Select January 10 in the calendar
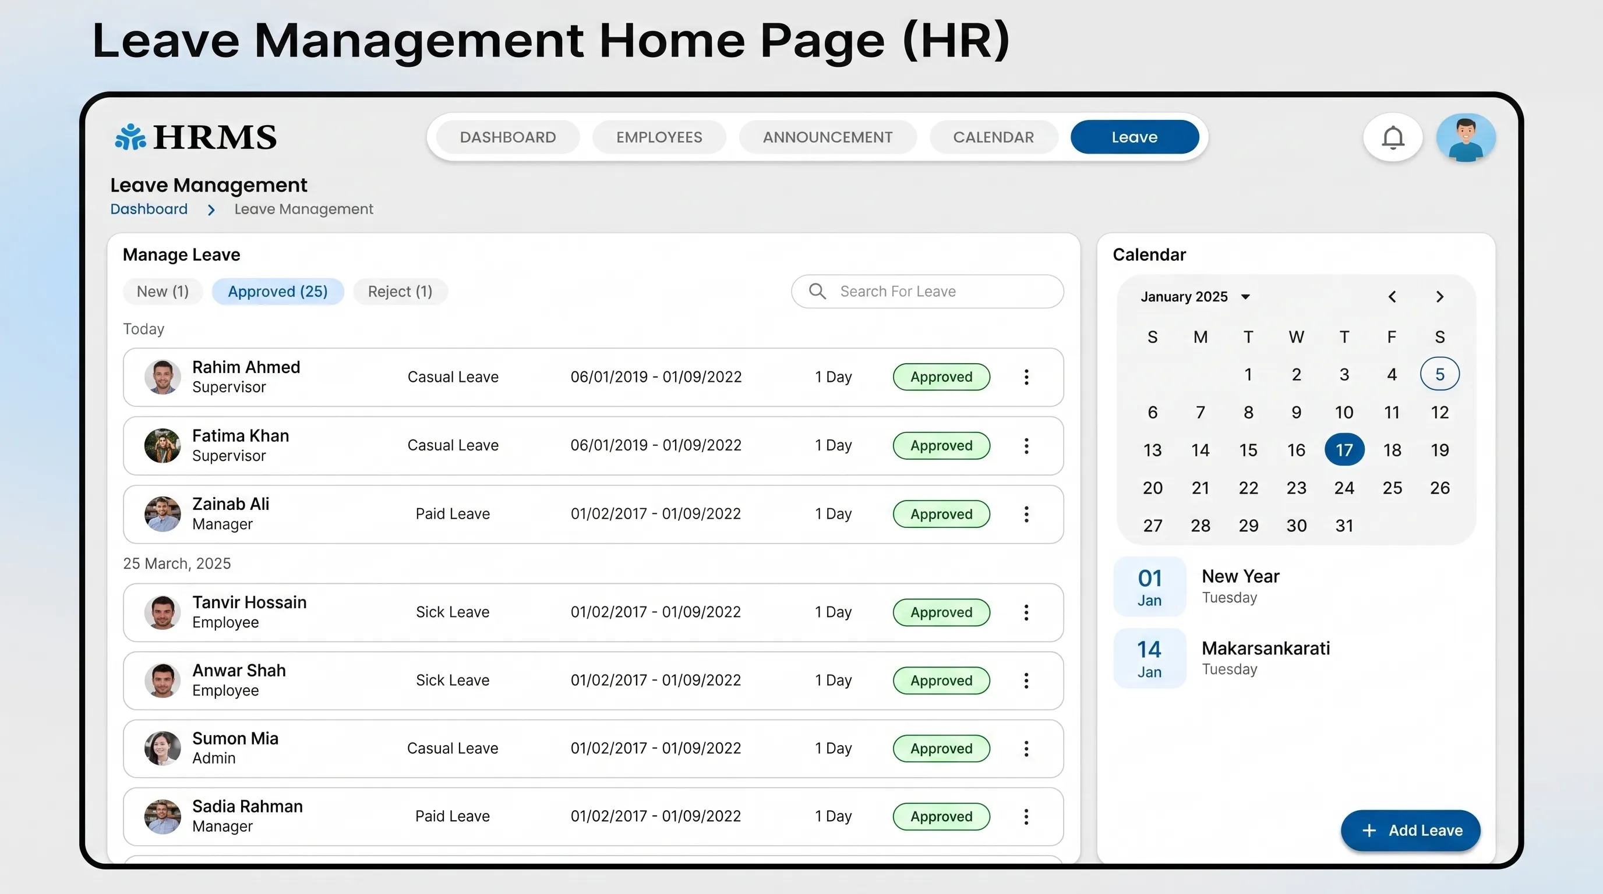This screenshot has width=1603, height=894. pyautogui.click(x=1344, y=411)
